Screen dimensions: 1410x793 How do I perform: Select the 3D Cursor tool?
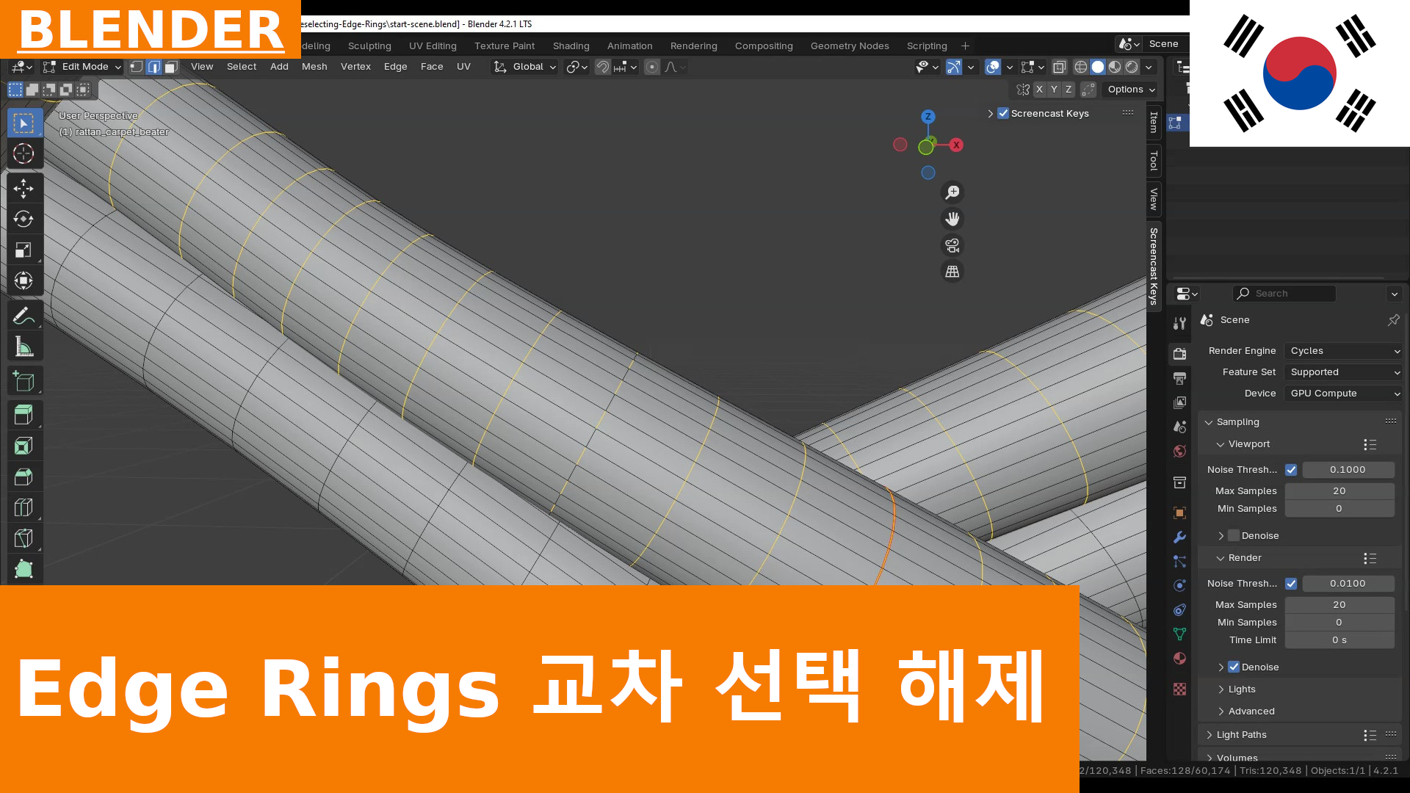23,153
